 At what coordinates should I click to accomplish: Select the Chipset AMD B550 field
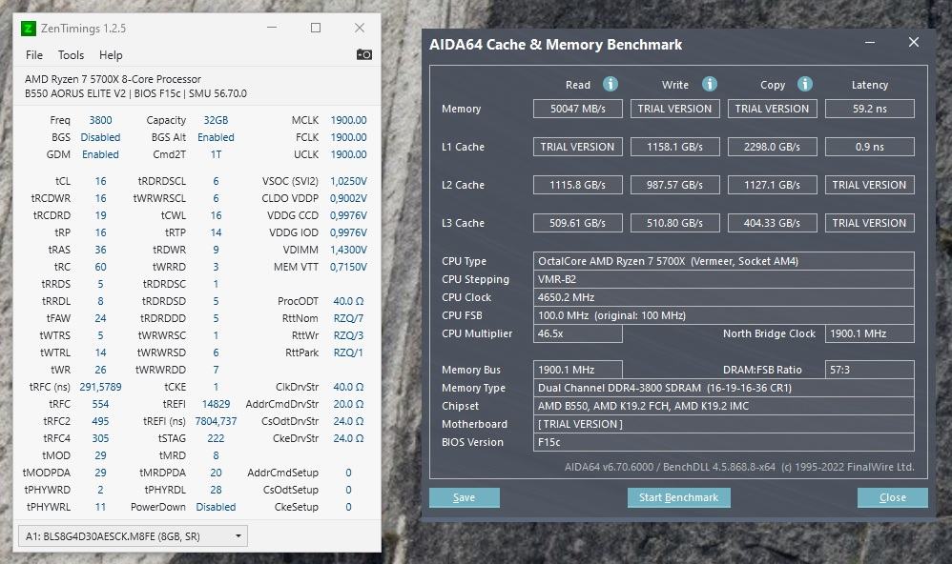pos(724,406)
